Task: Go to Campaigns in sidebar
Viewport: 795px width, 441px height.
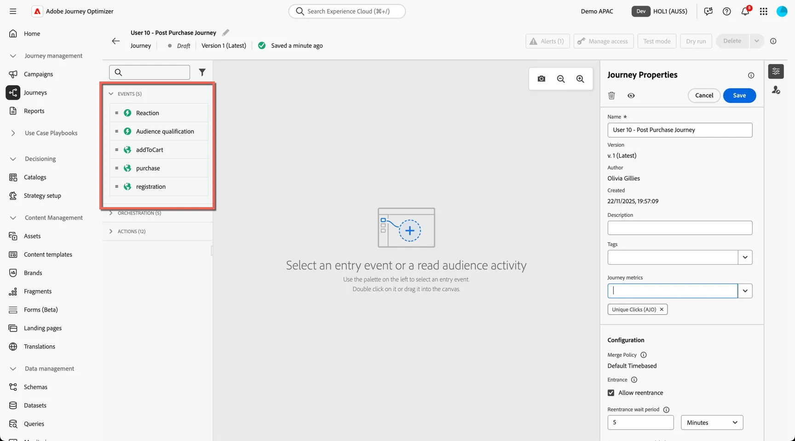Action: pos(38,74)
